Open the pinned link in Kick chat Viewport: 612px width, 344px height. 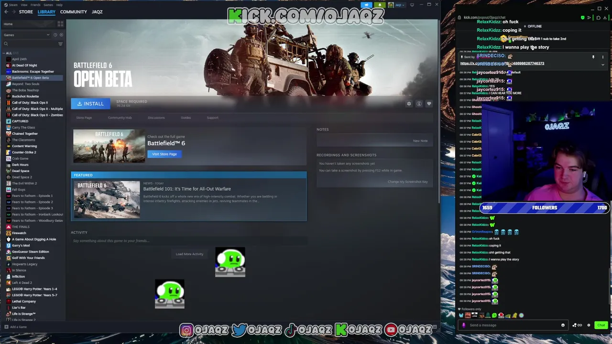503,64
